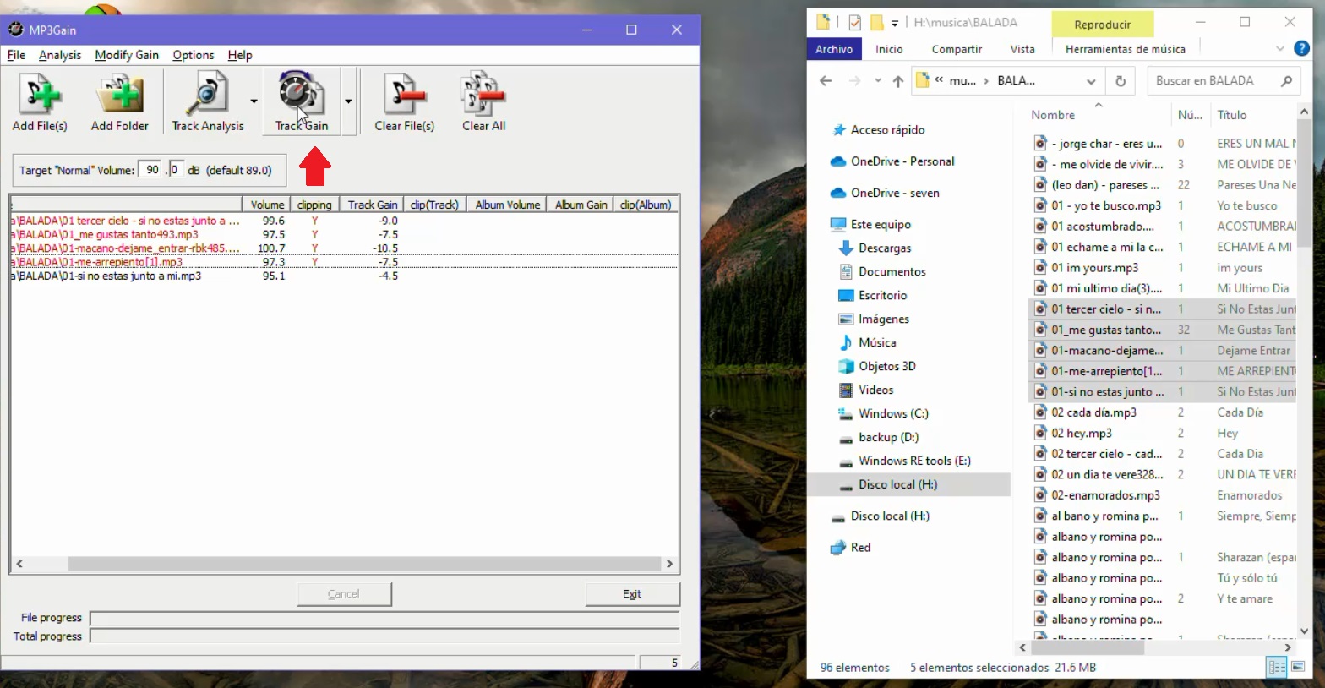Click the Reproducir contextual tab in Explorer
1325x688 pixels.
[x=1102, y=25]
